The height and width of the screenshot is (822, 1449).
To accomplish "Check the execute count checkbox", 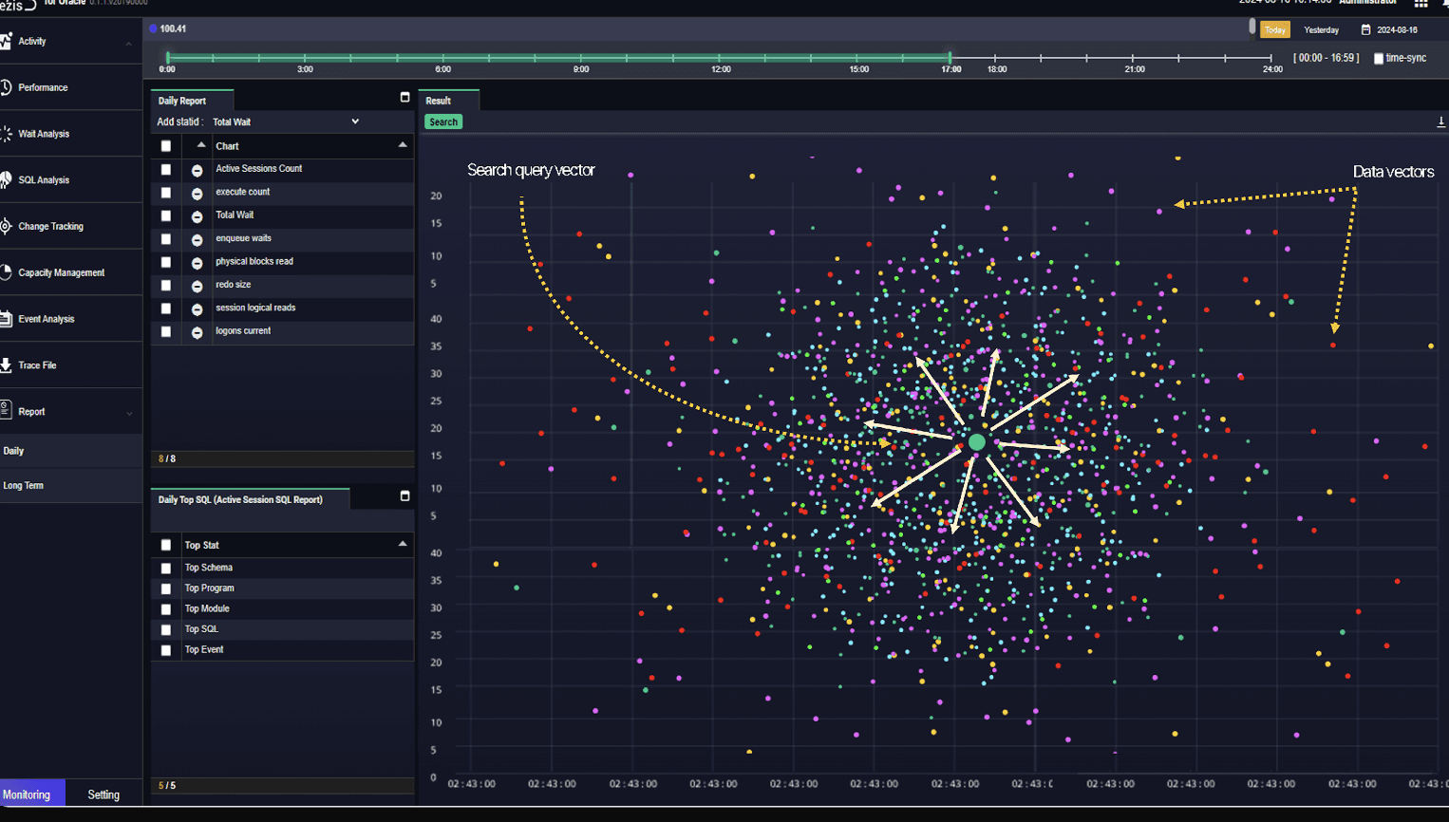I will (166, 193).
